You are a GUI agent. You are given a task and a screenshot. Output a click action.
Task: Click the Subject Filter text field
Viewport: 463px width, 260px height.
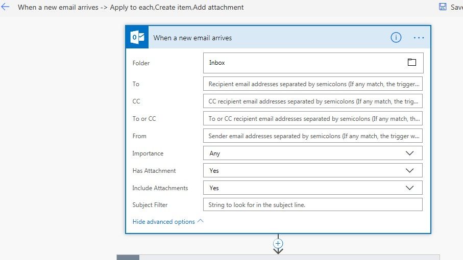[312, 205]
